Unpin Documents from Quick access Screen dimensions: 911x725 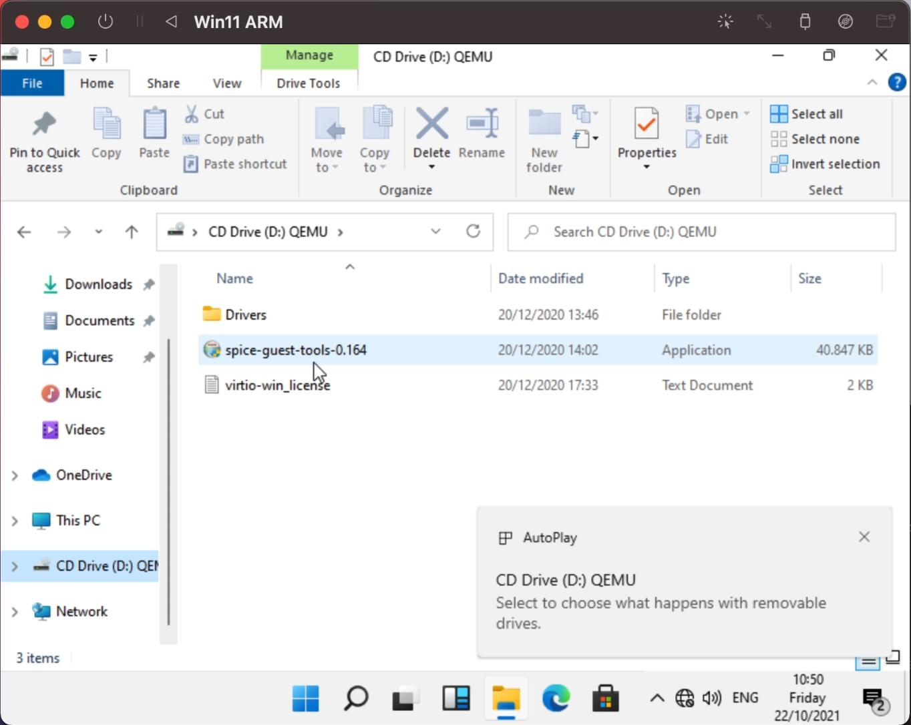pyautogui.click(x=148, y=320)
